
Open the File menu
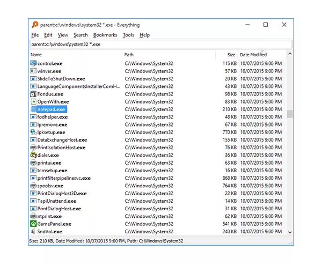tap(35, 35)
